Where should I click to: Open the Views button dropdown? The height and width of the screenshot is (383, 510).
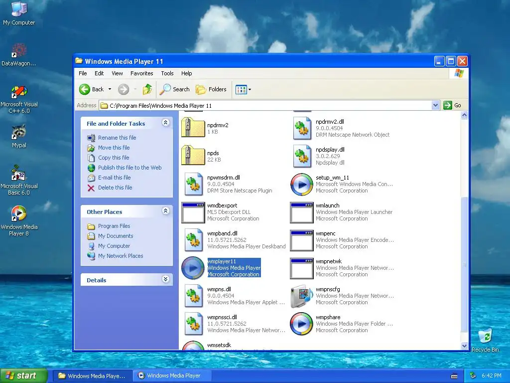point(250,89)
